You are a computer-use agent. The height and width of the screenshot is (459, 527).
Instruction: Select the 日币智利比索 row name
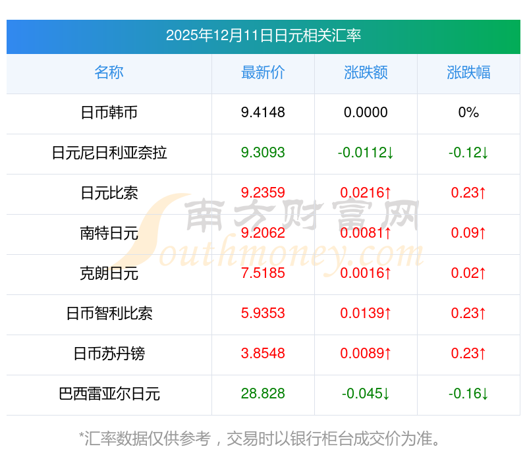point(109,313)
